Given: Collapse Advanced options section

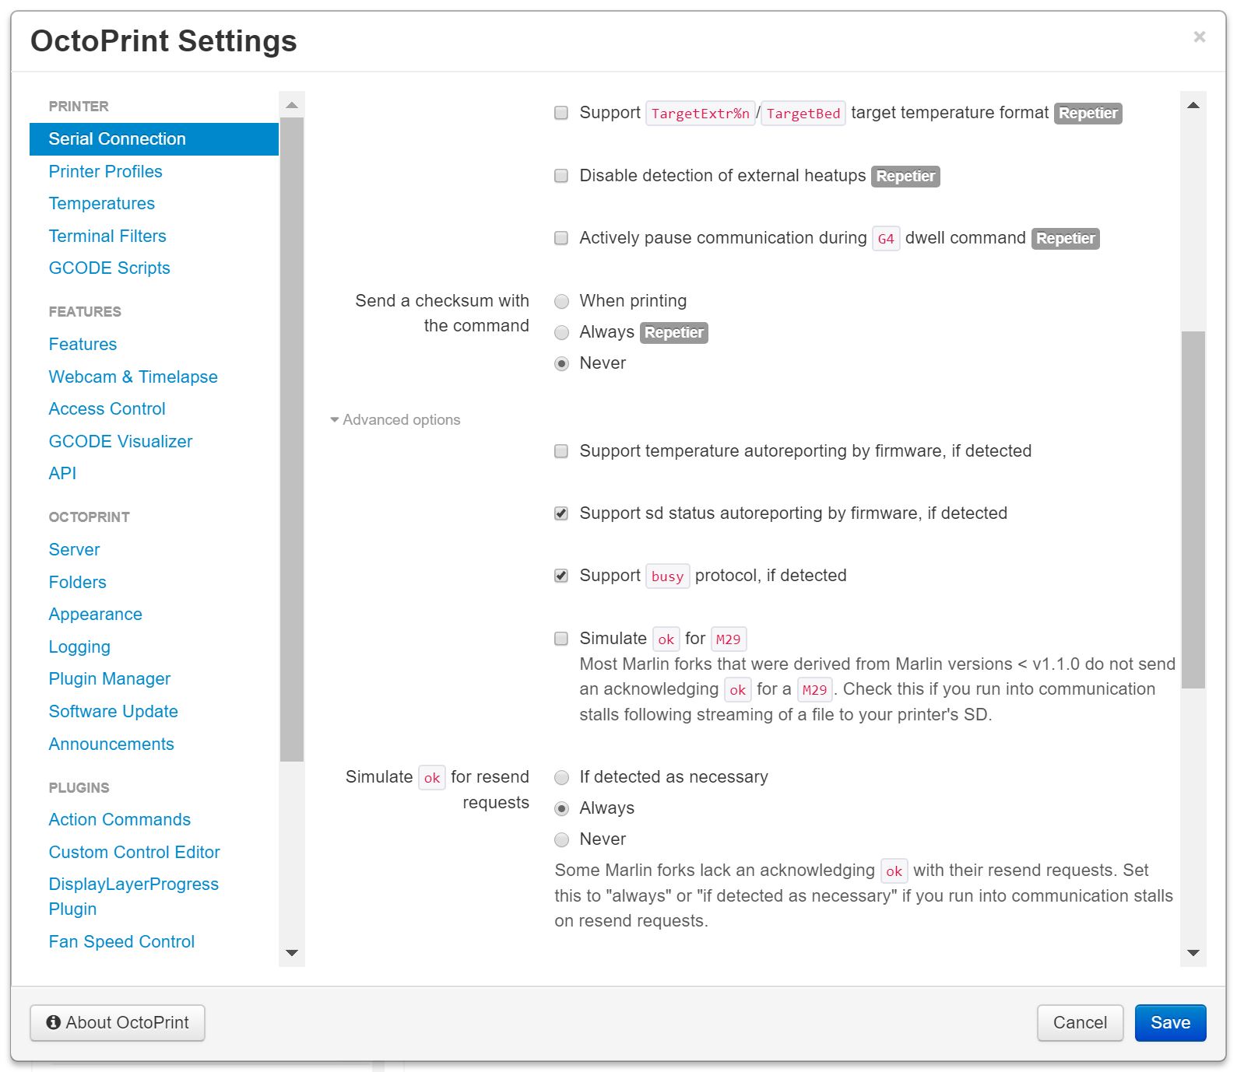Looking at the screenshot, I should (x=395, y=420).
